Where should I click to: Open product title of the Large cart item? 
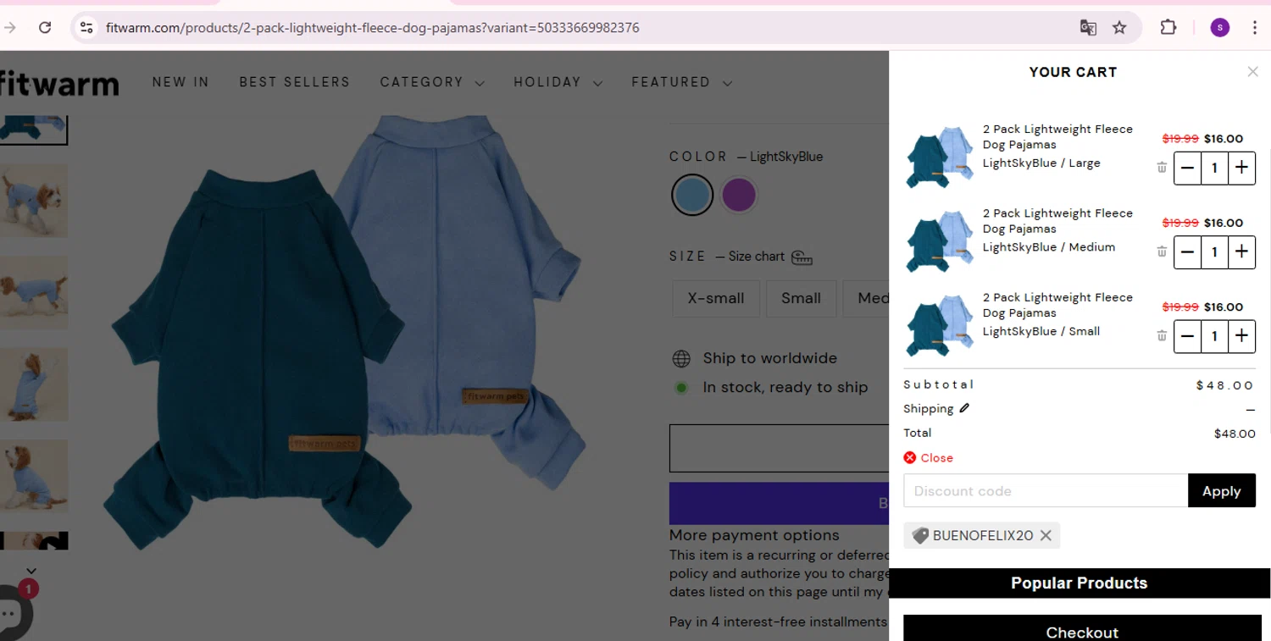1057,136
